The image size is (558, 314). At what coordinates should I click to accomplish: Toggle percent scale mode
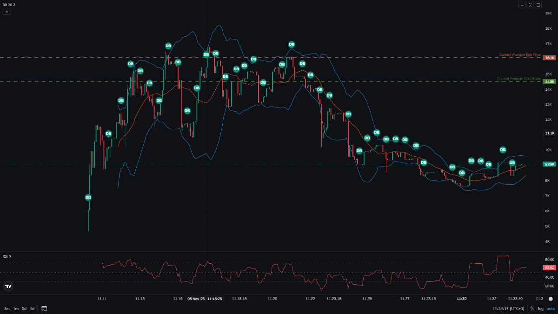click(532, 308)
